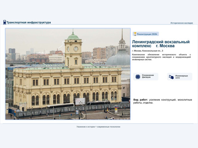Click the train icon beside Транспортная инфраструктура
This screenshot has width=198, height=148.
pyautogui.click(x=5, y=22)
